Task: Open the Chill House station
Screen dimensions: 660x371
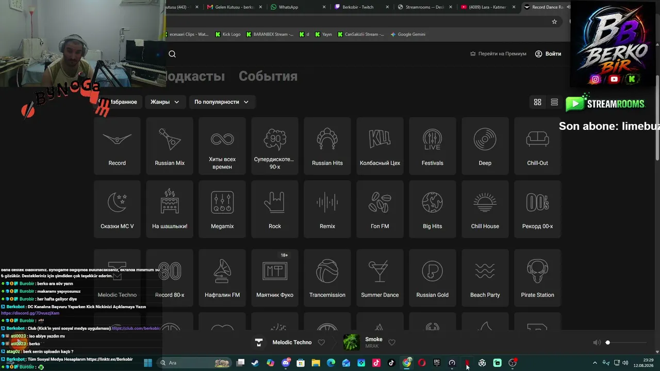Action: click(485, 209)
